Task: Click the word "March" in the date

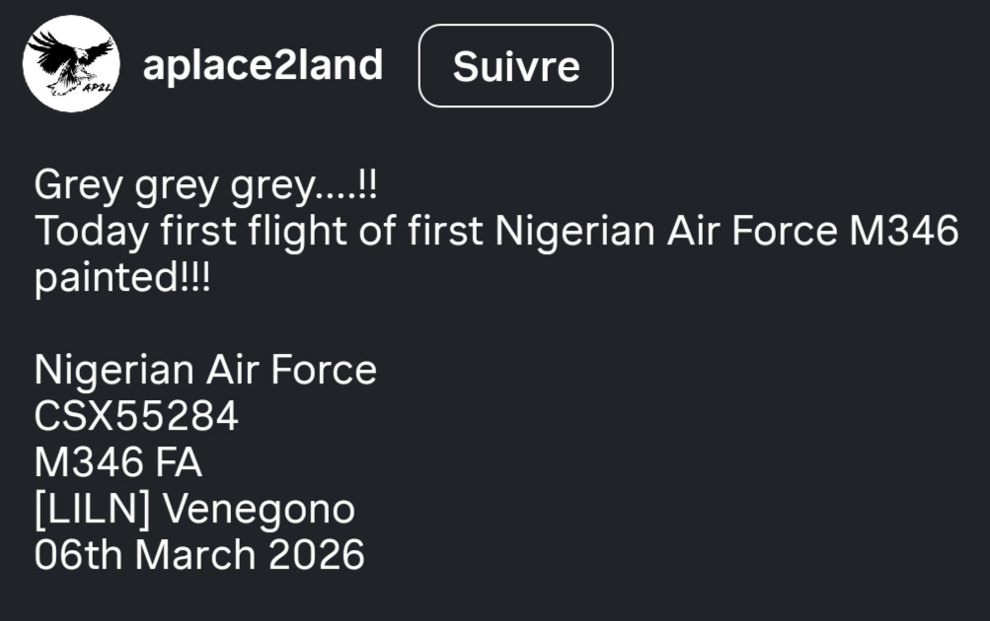Action: (194, 555)
